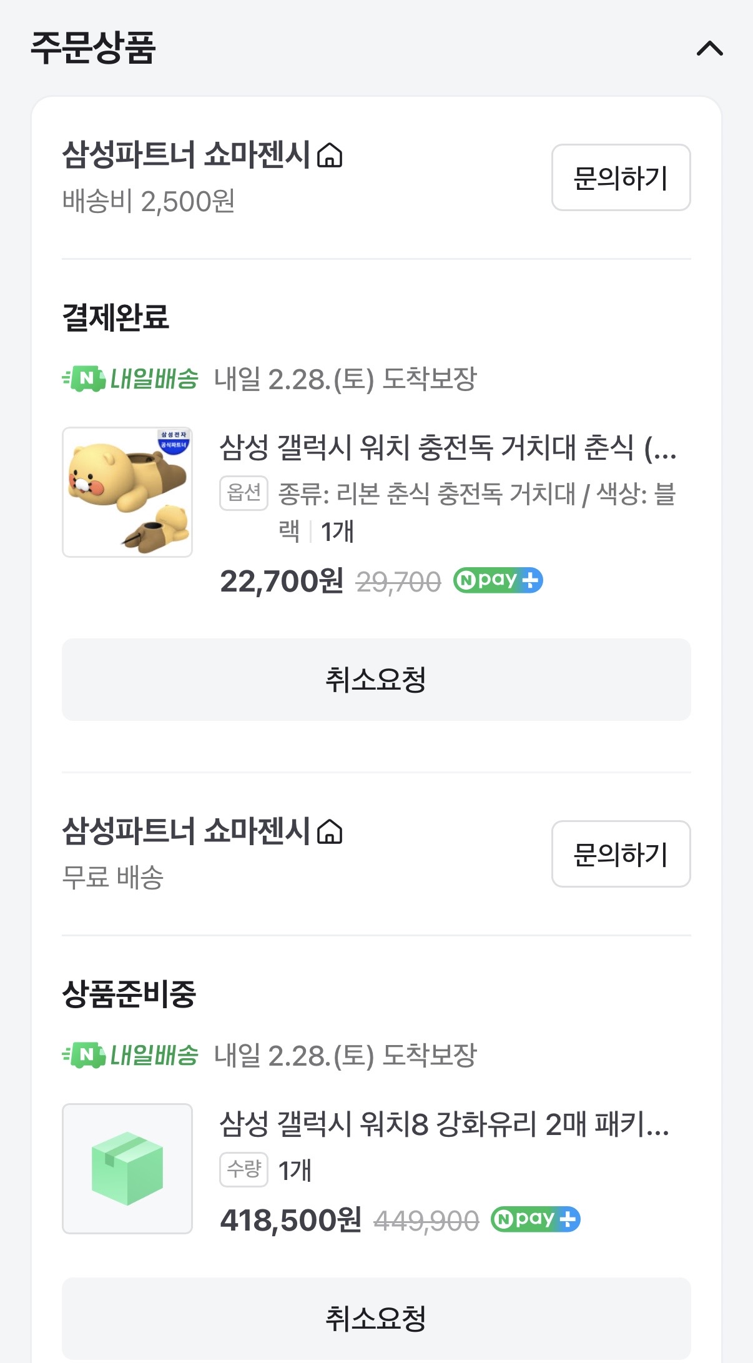Tap the 수량 label badge
Viewport: 753px width, 1363px height.
tap(244, 1169)
